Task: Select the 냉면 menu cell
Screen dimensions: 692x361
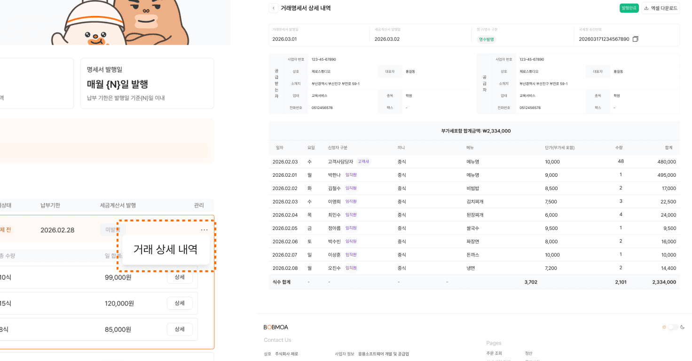Action: point(471,268)
